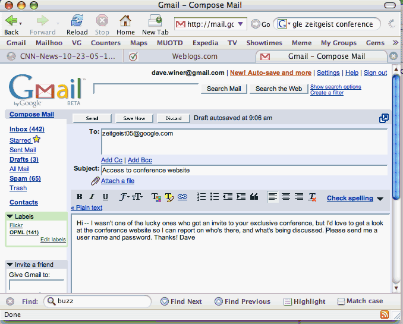Viewport: 403px width, 324px height.
Task: Open the Showtimes bookmark in the bookmarks bar
Action: click(x=265, y=43)
